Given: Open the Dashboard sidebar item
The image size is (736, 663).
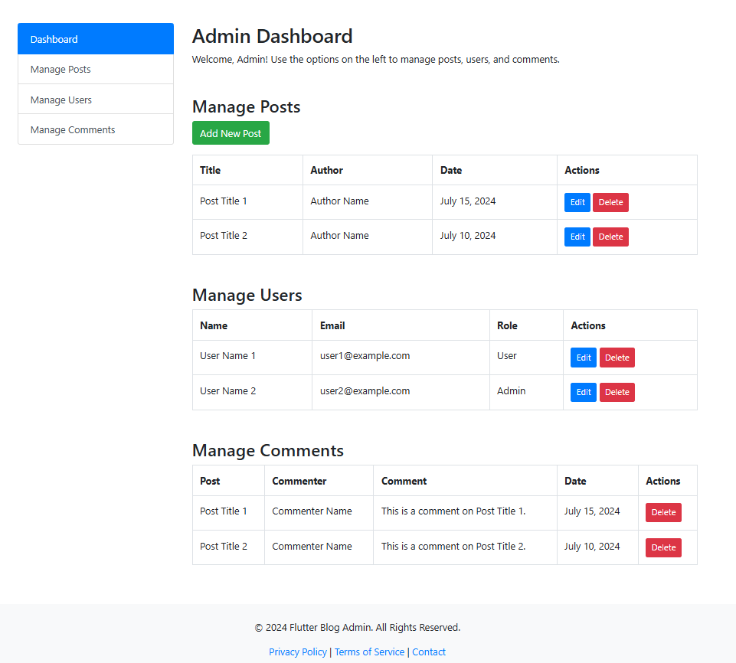Looking at the screenshot, I should 96,39.
